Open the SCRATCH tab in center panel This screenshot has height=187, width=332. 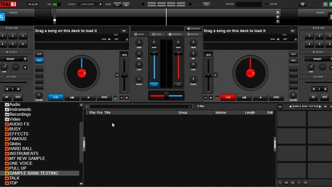pyautogui.click(x=175, y=34)
